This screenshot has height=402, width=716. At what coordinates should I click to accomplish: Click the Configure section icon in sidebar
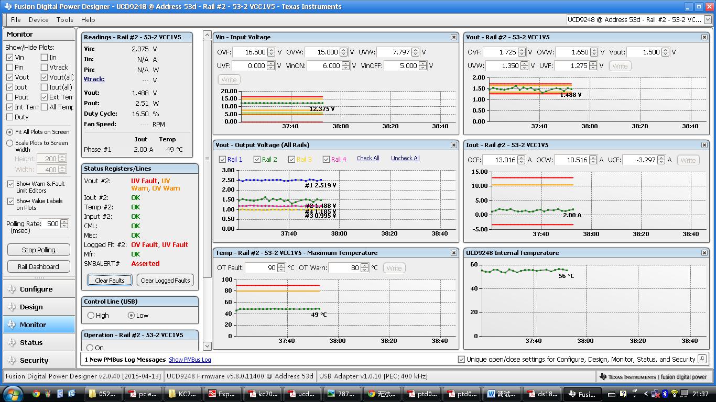point(12,289)
